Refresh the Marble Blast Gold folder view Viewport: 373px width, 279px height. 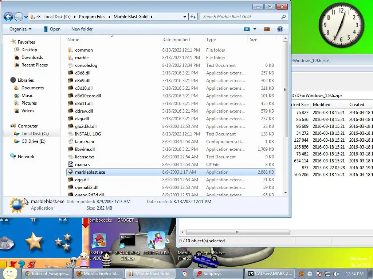click(x=193, y=17)
